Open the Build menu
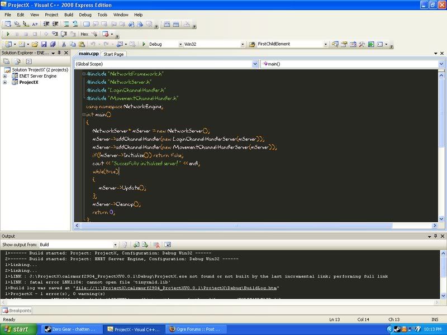447x335 pixels. (68, 15)
